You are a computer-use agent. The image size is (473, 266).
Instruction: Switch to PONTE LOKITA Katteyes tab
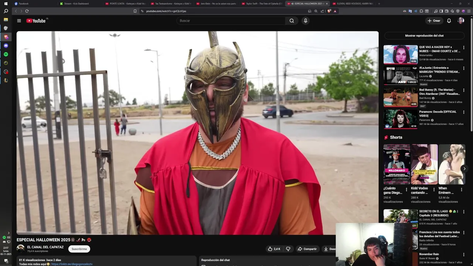click(x=126, y=4)
